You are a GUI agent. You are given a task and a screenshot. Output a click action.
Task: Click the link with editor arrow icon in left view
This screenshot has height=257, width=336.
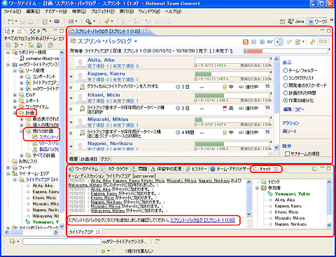17,45
